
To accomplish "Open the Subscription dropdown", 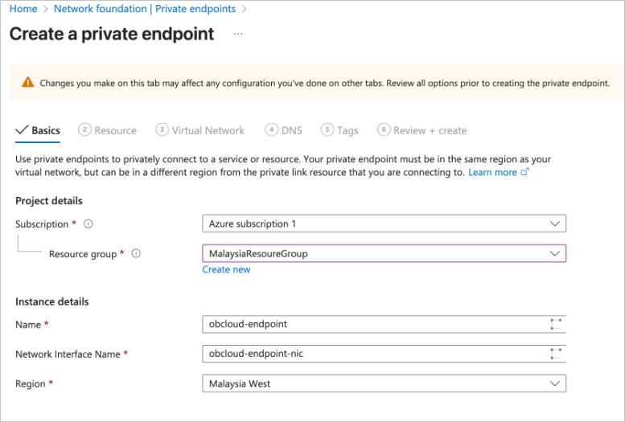I will tap(384, 223).
